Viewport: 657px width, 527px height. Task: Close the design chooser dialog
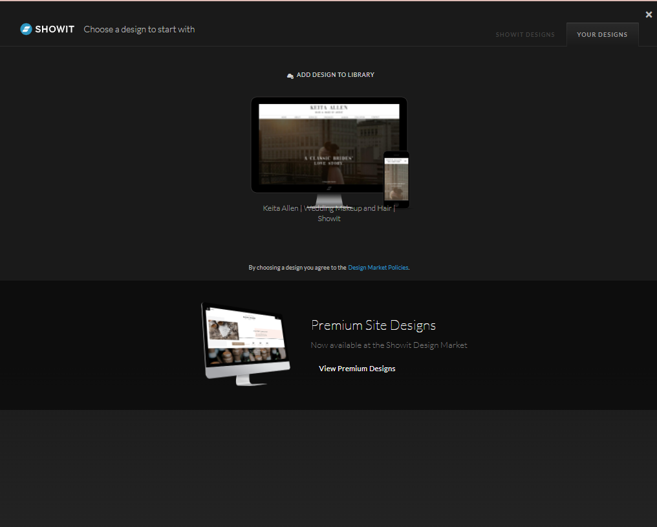pyautogui.click(x=649, y=15)
